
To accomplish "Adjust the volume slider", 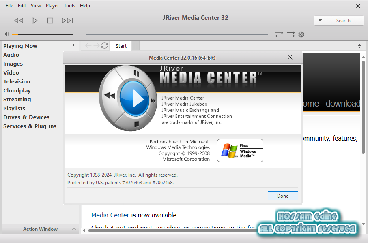I will point(43,34).
